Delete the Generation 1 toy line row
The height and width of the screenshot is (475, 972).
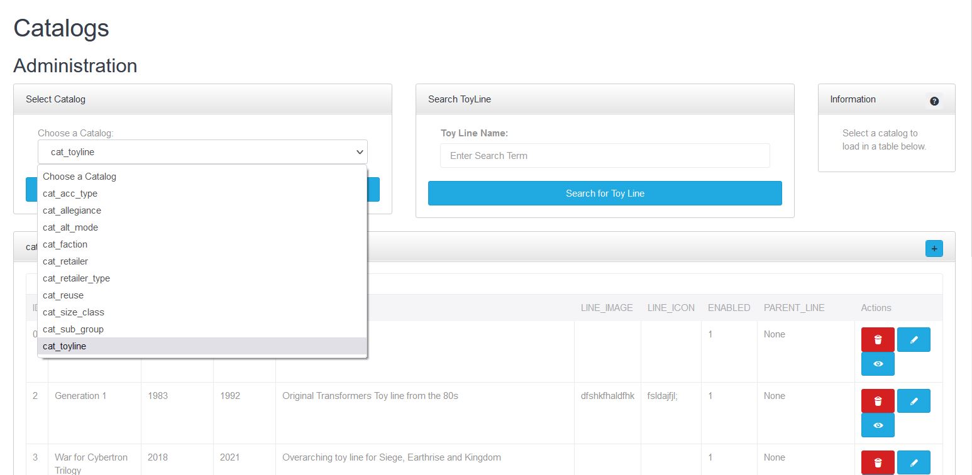tap(878, 401)
